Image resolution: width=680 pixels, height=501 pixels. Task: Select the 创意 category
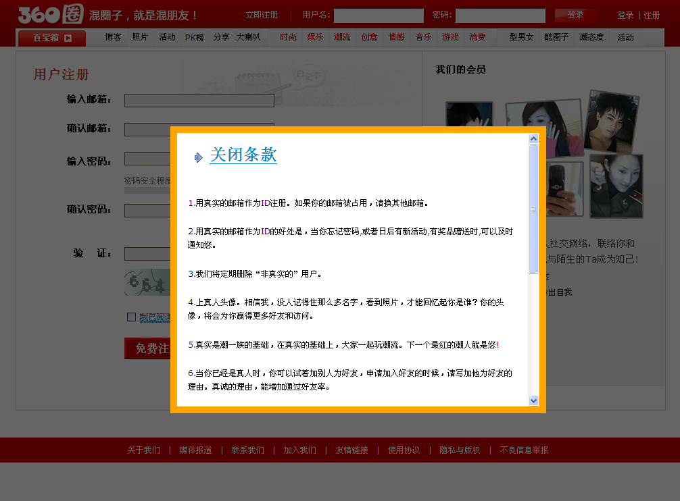tap(370, 37)
